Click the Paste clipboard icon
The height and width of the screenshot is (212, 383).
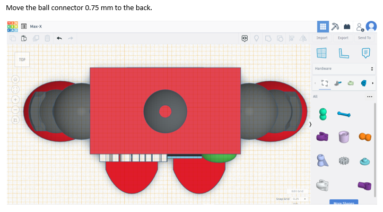click(24, 38)
